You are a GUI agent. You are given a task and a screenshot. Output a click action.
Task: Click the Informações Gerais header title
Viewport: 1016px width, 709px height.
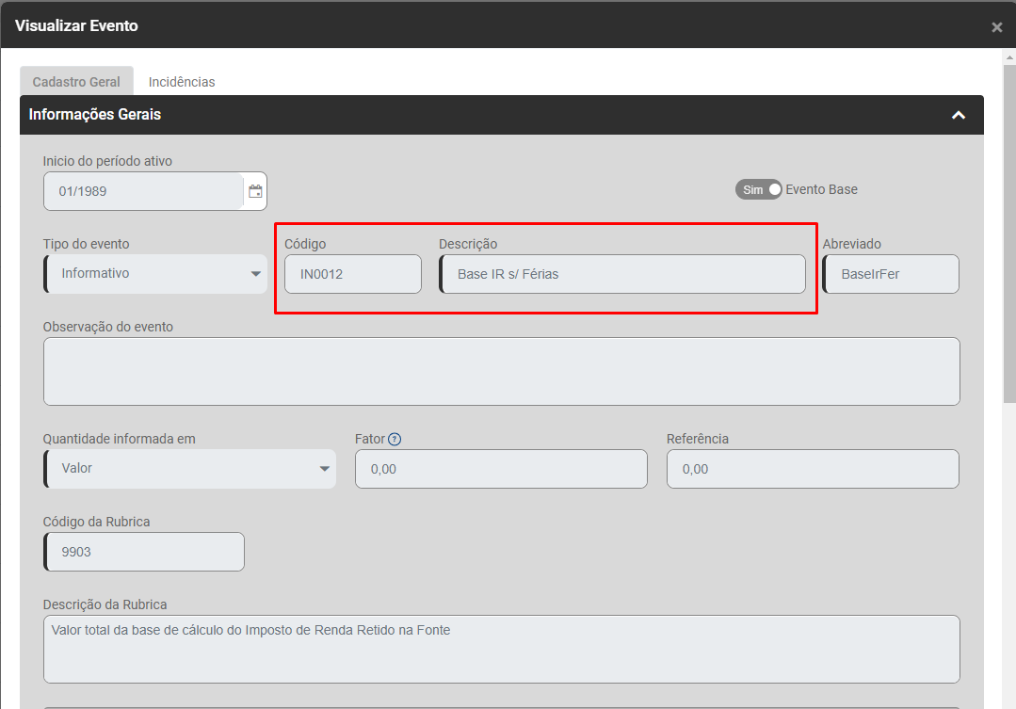point(95,115)
